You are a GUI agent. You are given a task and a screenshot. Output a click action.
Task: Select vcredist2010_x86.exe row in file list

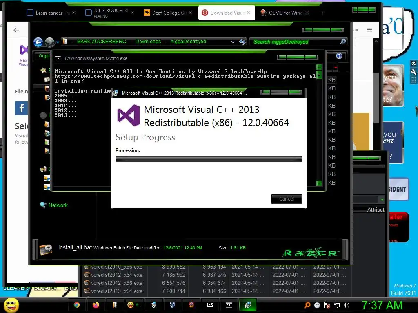(x=215, y=267)
